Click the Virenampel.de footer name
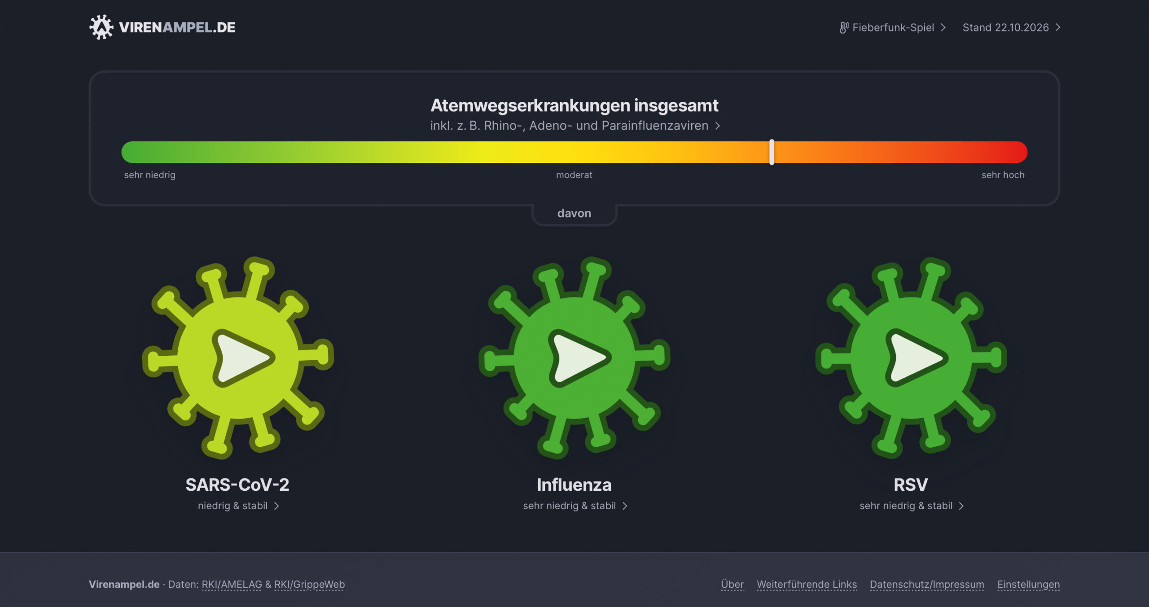The image size is (1149, 607). pos(124,584)
